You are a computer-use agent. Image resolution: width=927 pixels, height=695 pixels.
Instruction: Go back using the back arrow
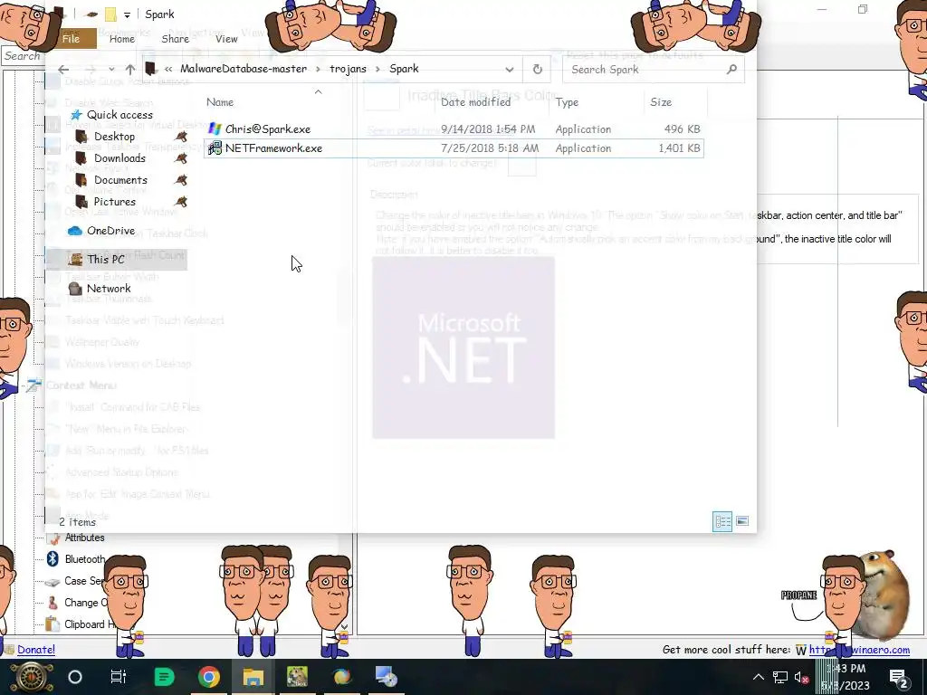(x=63, y=69)
